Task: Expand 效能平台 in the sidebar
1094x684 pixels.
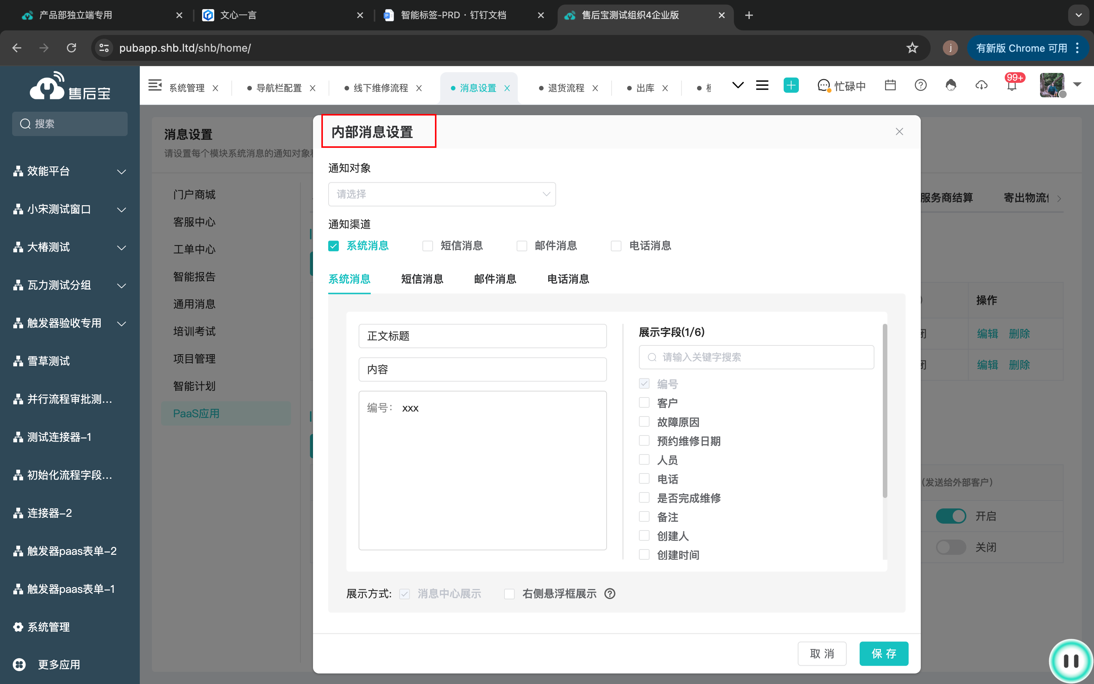Action: pyautogui.click(x=121, y=171)
